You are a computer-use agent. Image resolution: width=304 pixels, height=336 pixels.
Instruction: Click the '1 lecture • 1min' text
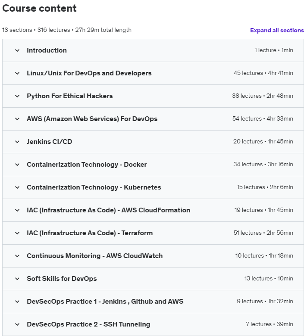274,50
